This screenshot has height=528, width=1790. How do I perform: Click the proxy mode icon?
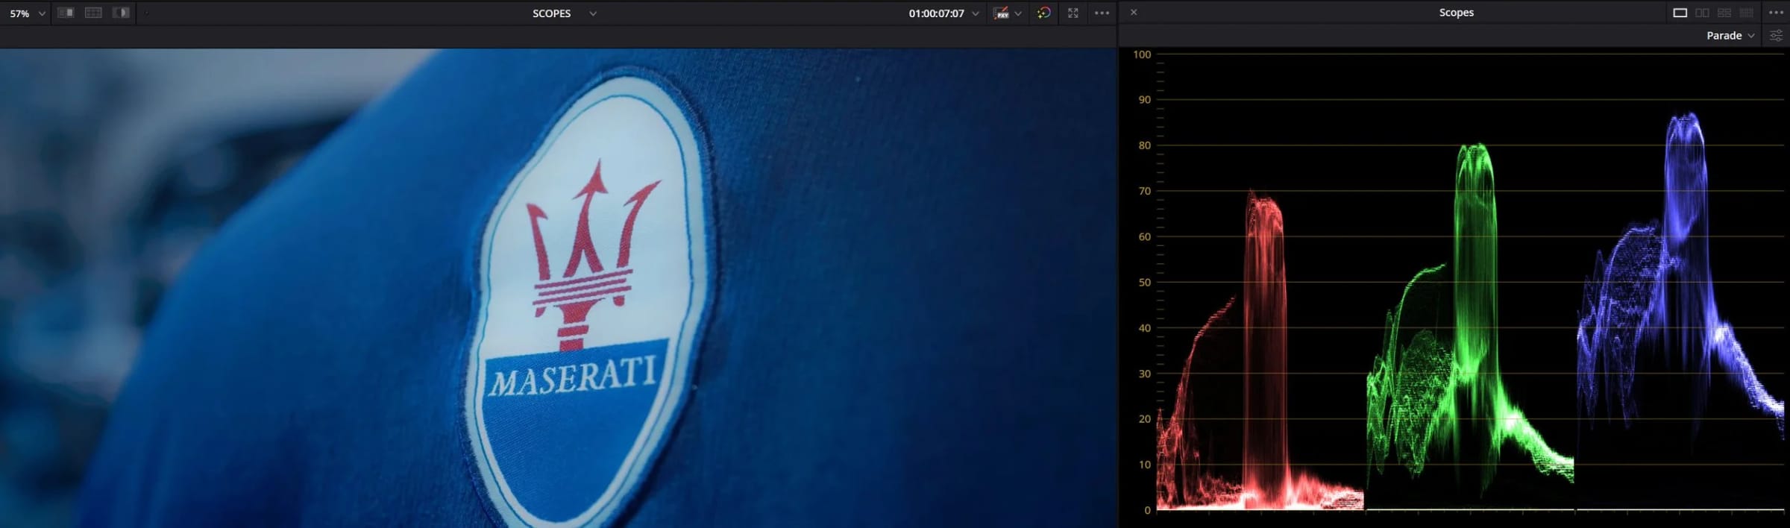pyautogui.click(x=1001, y=13)
